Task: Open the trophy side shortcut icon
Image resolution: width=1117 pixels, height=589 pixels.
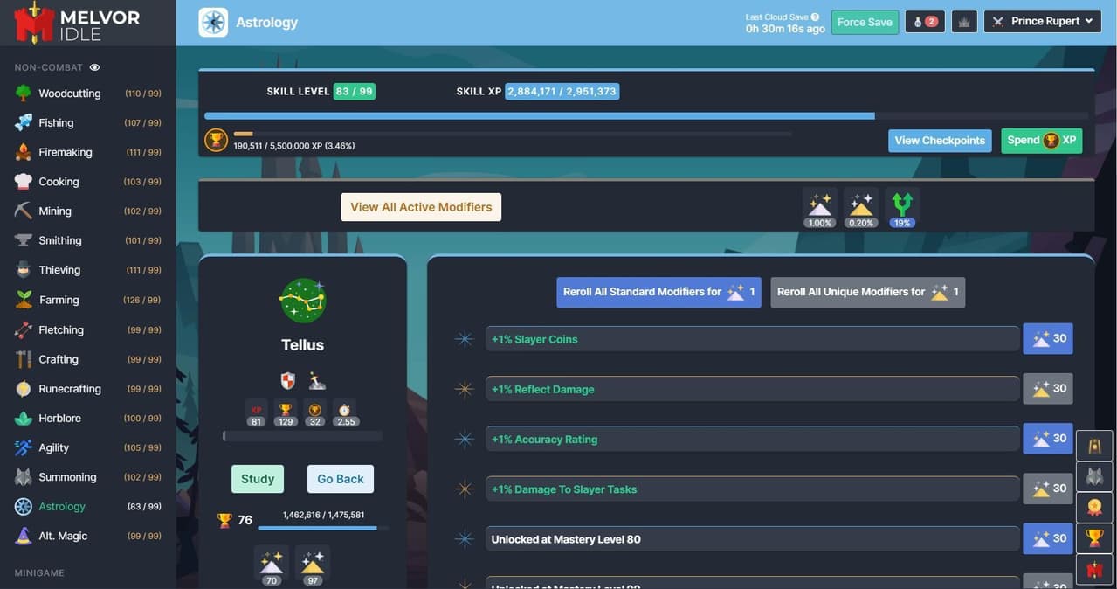Action: (x=1094, y=538)
